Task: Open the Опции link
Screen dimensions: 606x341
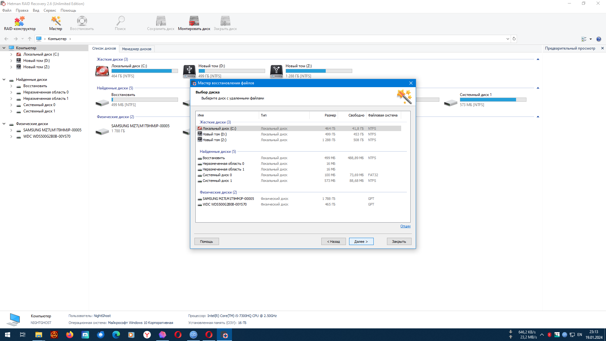Action: [405, 226]
